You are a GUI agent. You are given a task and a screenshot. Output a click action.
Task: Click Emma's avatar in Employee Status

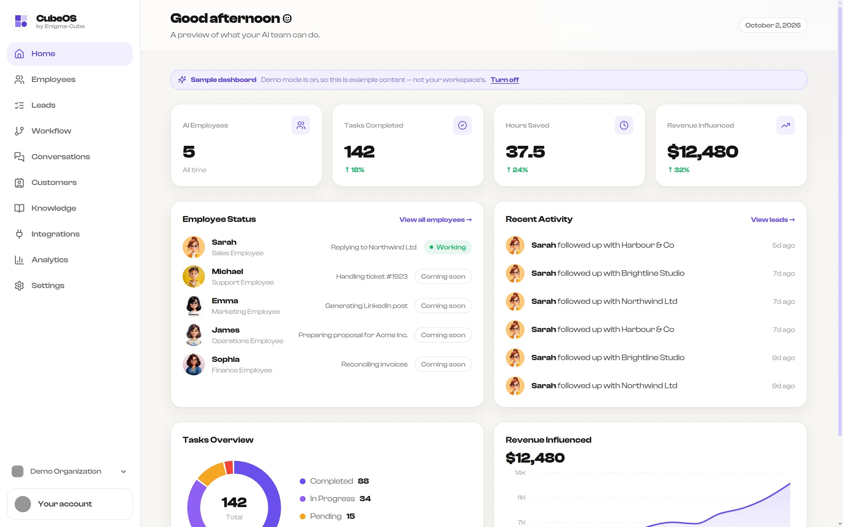click(194, 306)
